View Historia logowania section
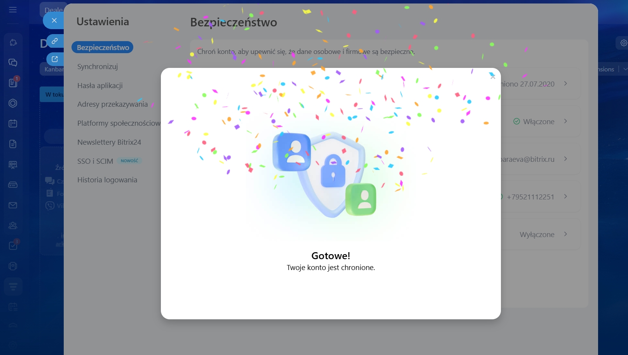Viewport: 628px width, 355px height. (x=107, y=180)
